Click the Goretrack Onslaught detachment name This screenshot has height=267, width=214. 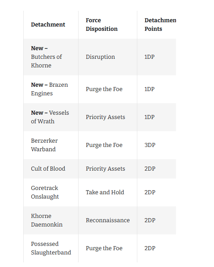(x=45, y=192)
